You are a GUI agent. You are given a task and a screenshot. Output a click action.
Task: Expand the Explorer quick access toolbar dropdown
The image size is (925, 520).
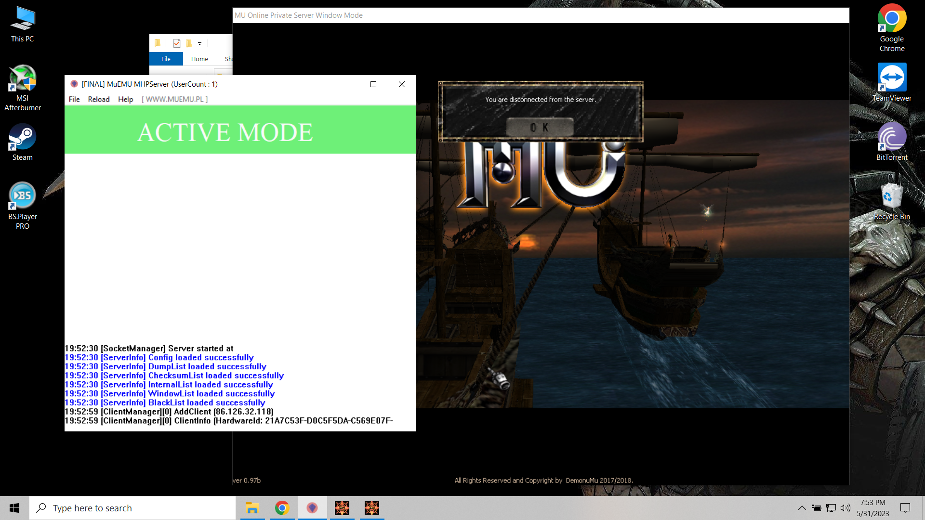click(x=199, y=43)
